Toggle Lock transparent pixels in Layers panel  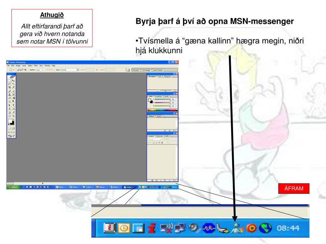pos(153,143)
